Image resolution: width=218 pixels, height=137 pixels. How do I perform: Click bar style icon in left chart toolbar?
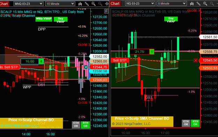80,4
